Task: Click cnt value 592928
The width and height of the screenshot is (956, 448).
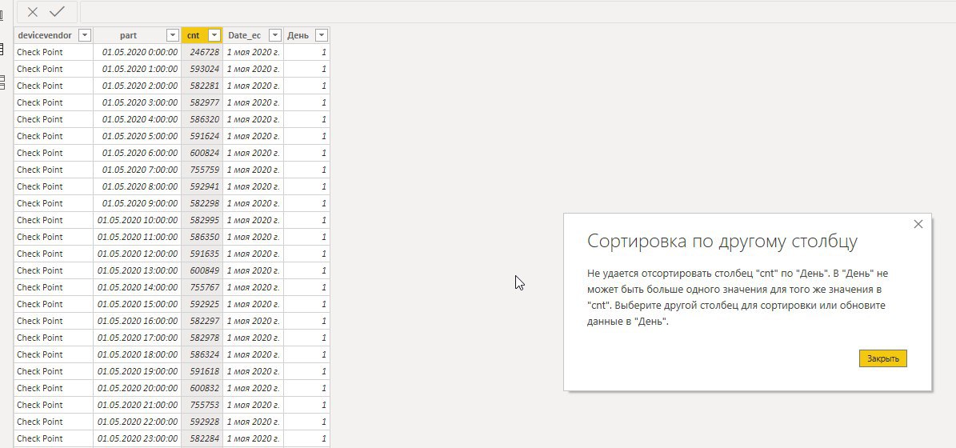Action: (x=202, y=421)
